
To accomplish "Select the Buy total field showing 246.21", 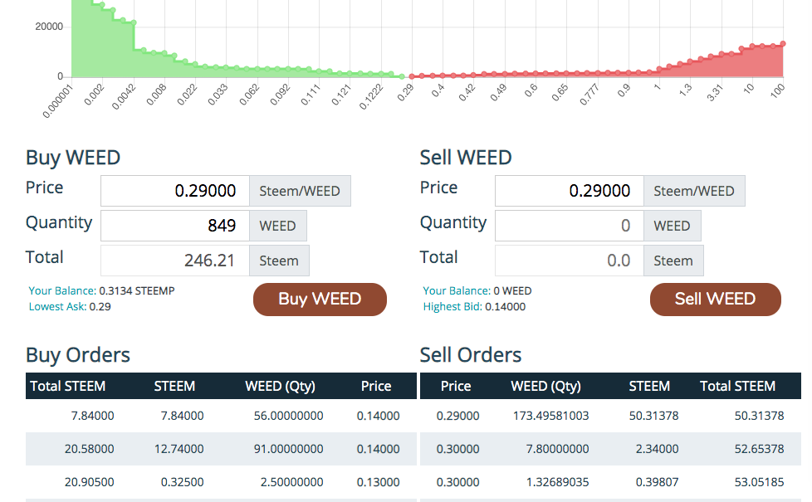I will (x=175, y=261).
